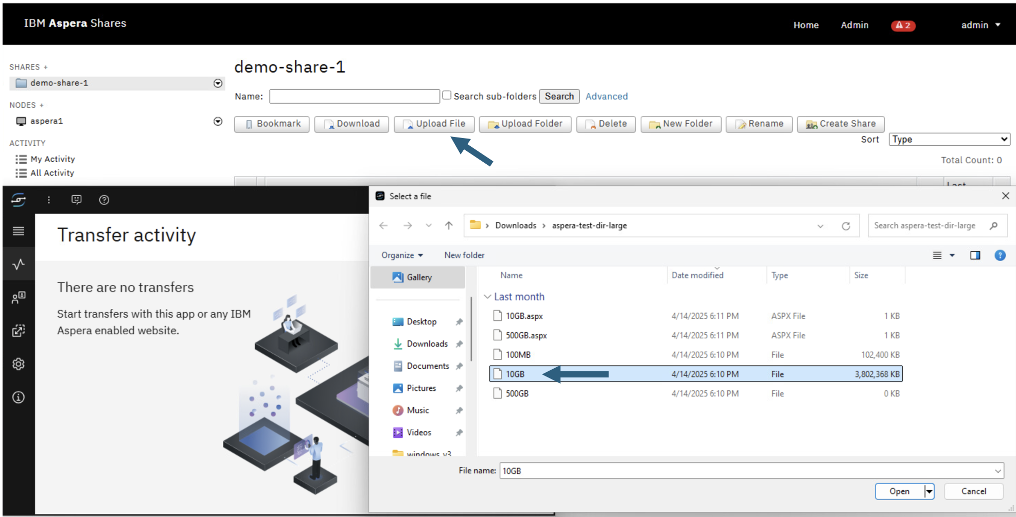The image size is (1016, 517).
Task: Click the IBM Aspera app logo icon
Action: tap(19, 200)
